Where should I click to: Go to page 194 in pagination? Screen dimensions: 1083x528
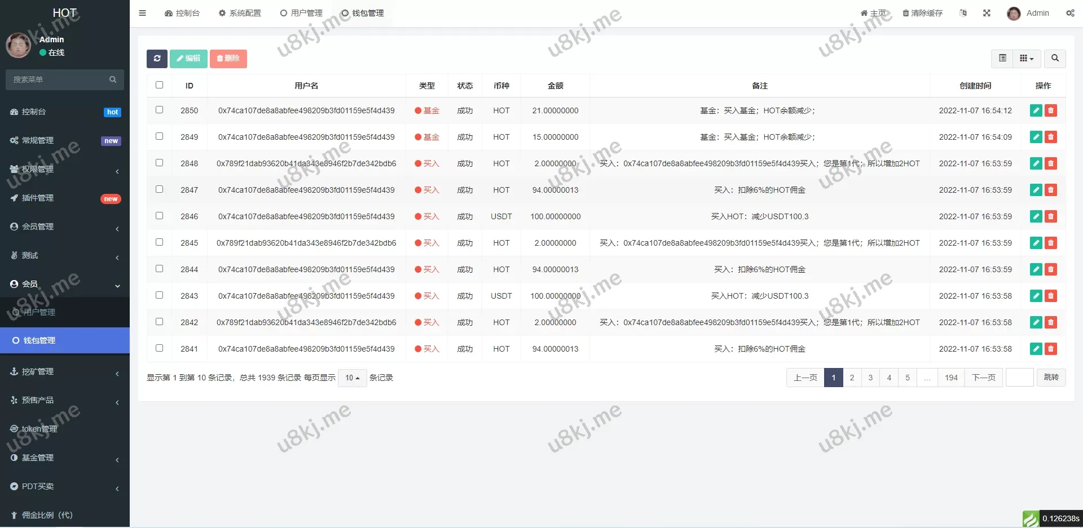pos(951,378)
